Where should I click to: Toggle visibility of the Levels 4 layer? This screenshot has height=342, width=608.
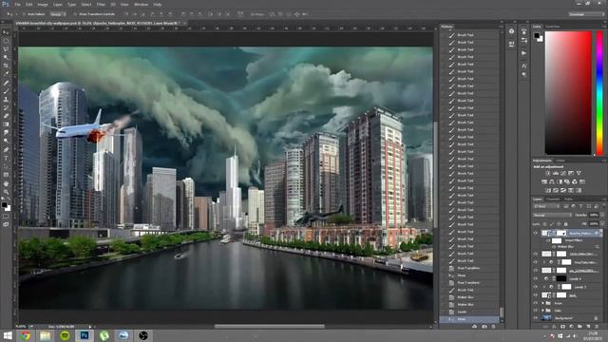click(x=536, y=278)
